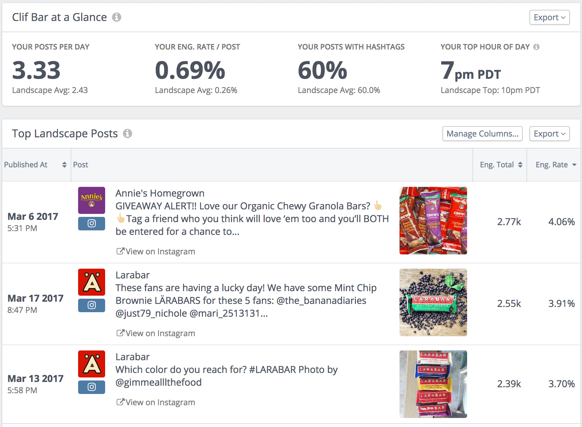582x427 pixels.
Task: Click descending sort arrow on Eng. Rate column
Action: tap(574, 165)
